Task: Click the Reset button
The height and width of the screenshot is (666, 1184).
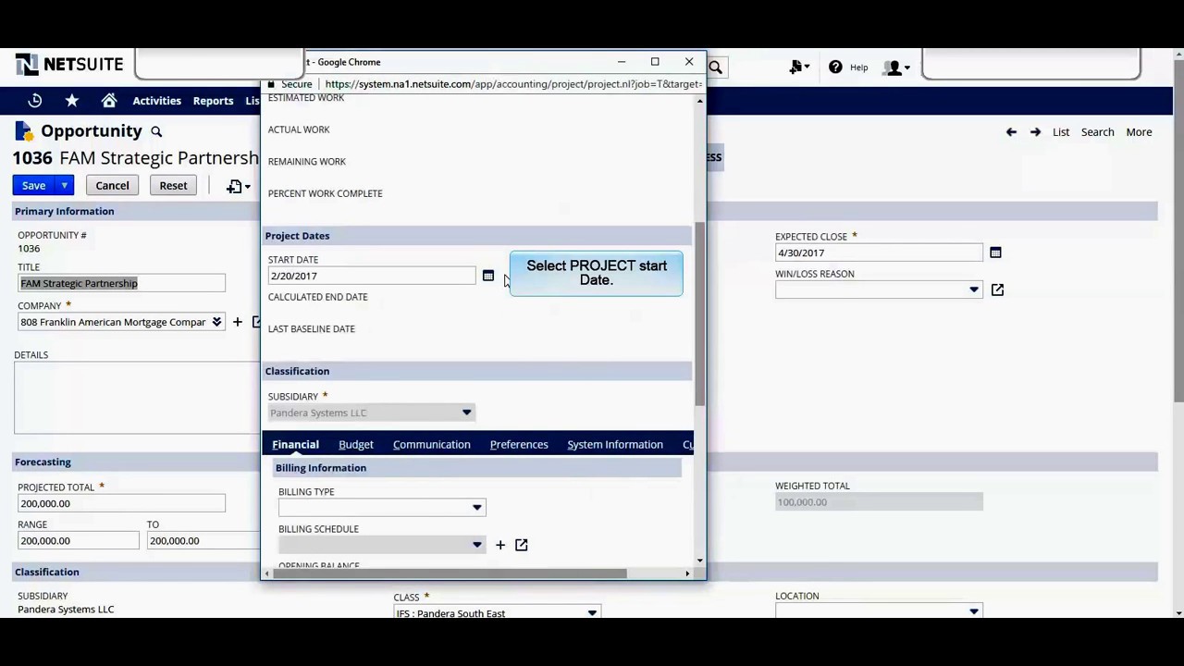Action: (173, 186)
